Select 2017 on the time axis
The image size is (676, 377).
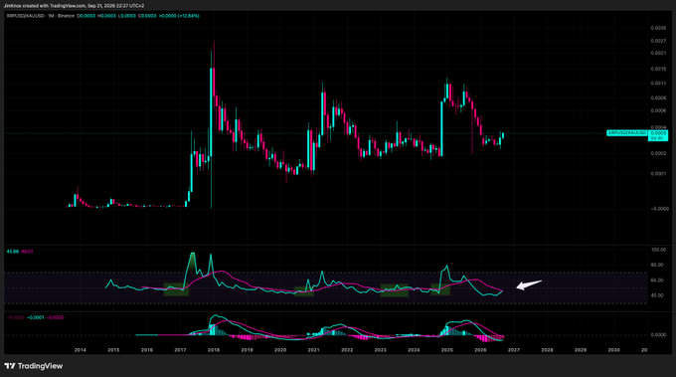click(x=180, y=350)
